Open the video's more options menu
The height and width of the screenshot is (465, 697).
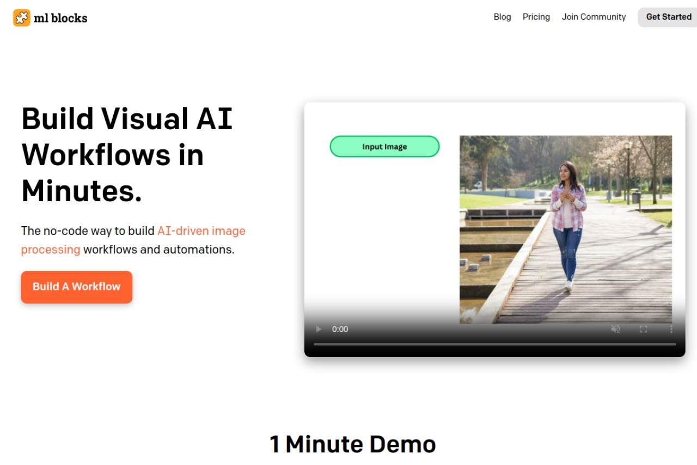pos(671,329)
